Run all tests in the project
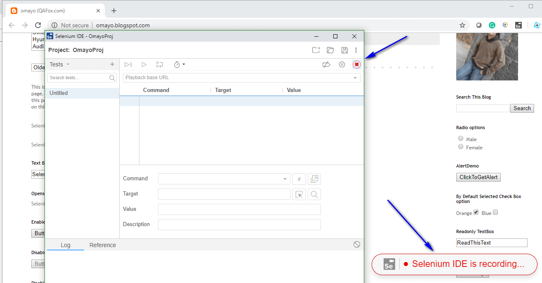 pyautogui.click(x=128, y=64)
